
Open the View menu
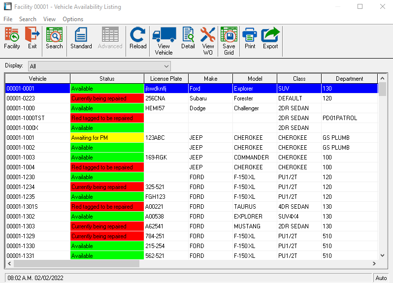[x=49, y=19]
